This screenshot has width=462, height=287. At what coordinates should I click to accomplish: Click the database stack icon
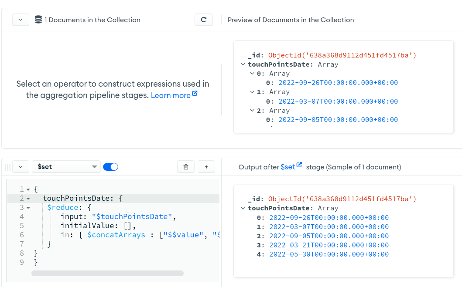coord(38,20)
